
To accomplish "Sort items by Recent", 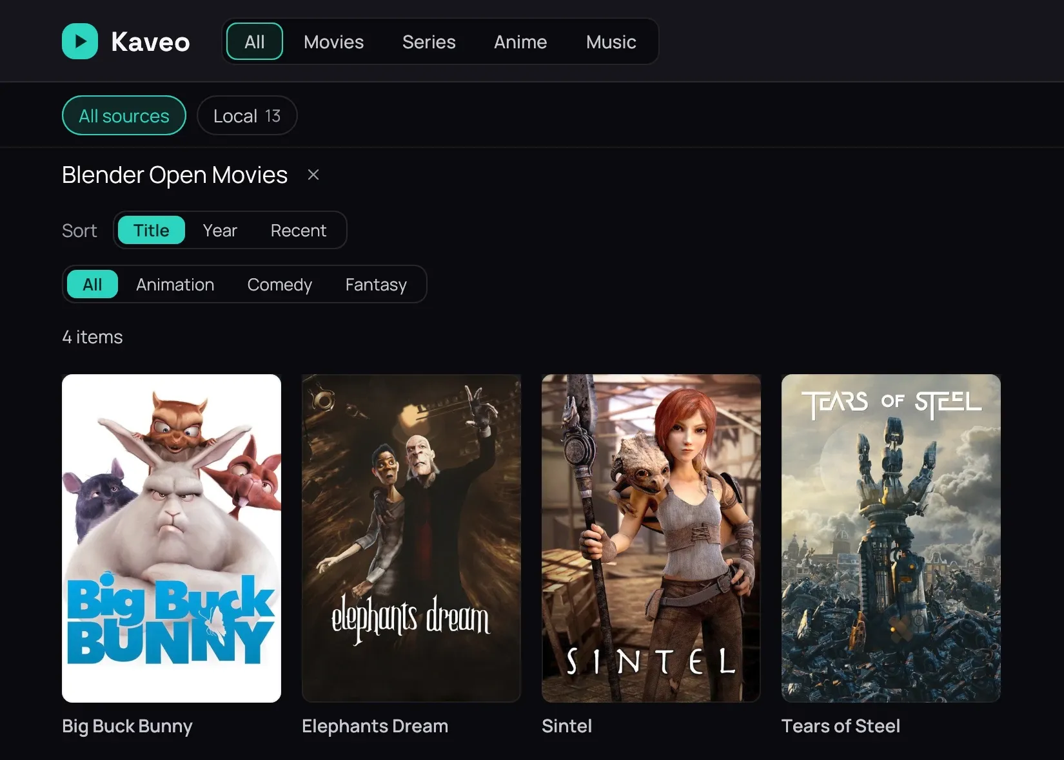I will point(299,230).
